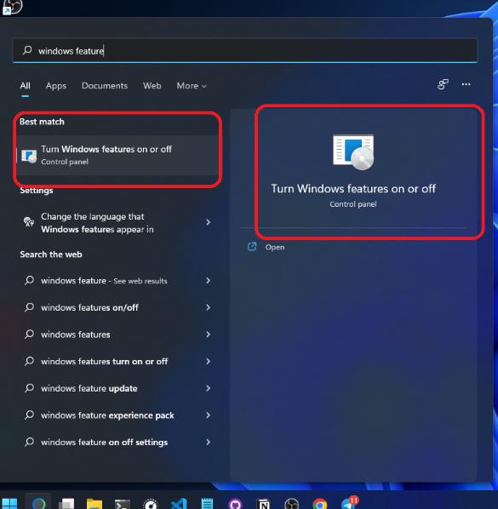Click the language settings icon in the Settings result
498x509 pixels.
(29, 221)
